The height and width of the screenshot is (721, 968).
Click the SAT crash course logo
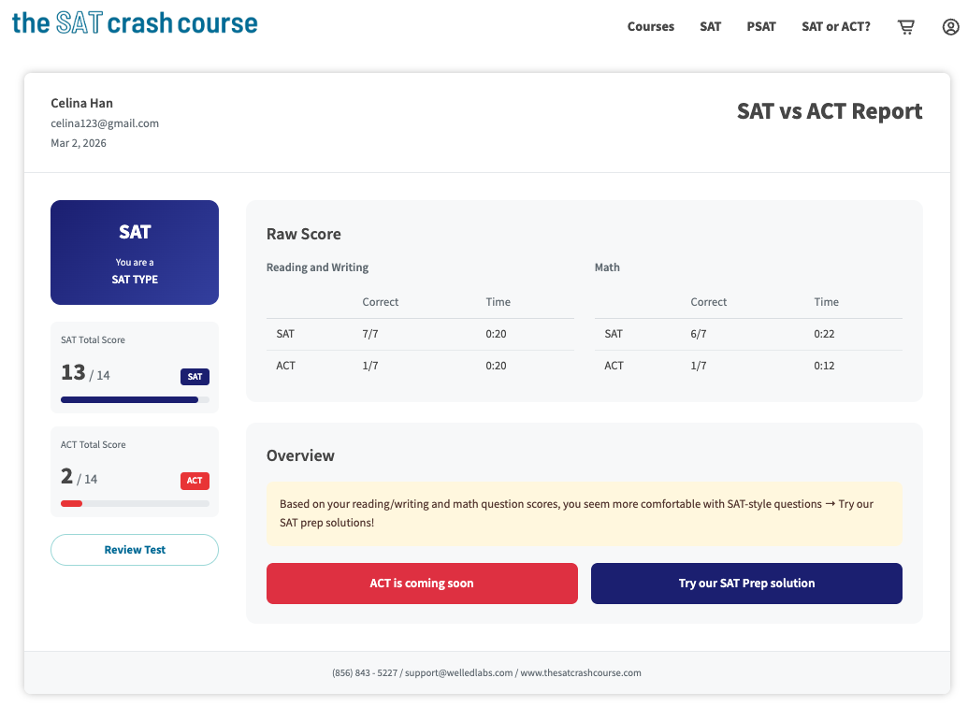[135, 22]
